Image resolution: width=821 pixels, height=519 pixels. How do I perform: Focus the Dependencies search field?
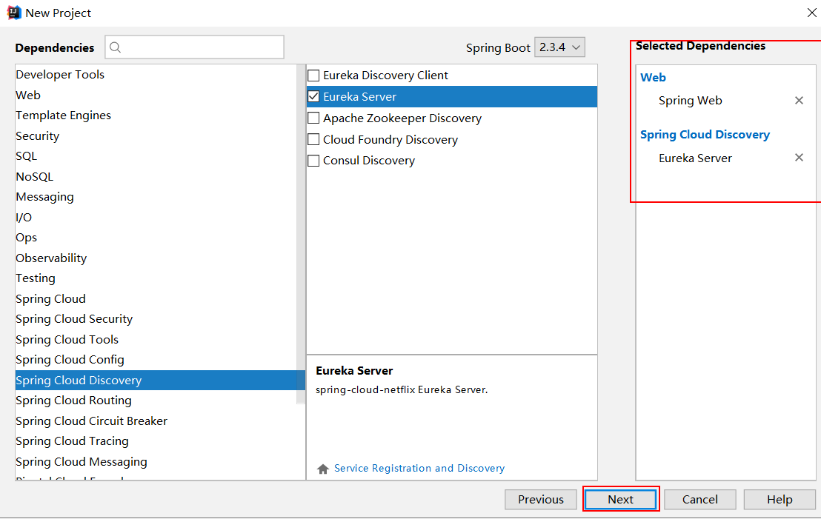click(x=195, y=47)
